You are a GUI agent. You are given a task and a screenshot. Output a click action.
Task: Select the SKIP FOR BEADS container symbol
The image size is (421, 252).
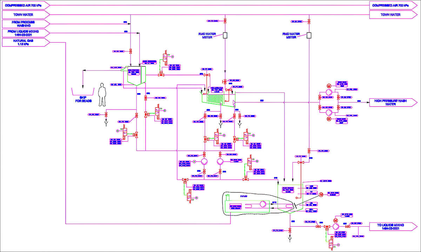click(83, 91)
